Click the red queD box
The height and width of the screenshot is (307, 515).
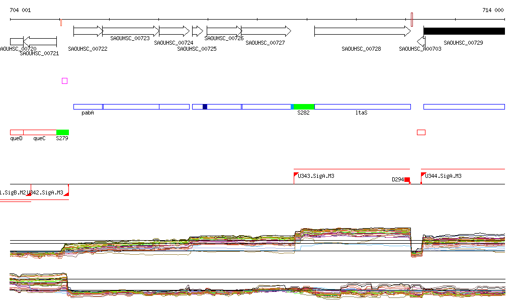[x=17, y=132]
